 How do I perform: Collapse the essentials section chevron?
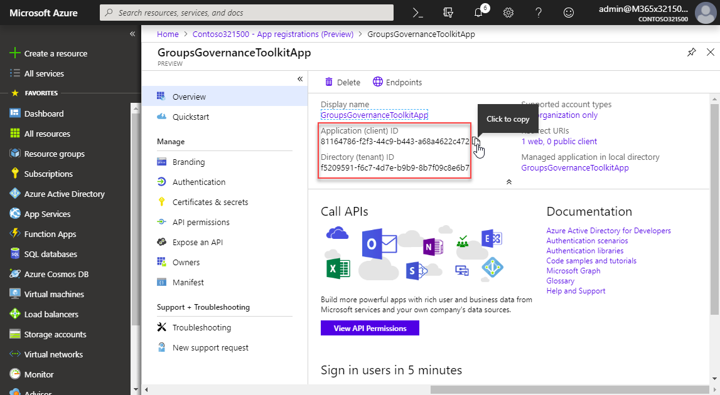click(x=508, y=182)
